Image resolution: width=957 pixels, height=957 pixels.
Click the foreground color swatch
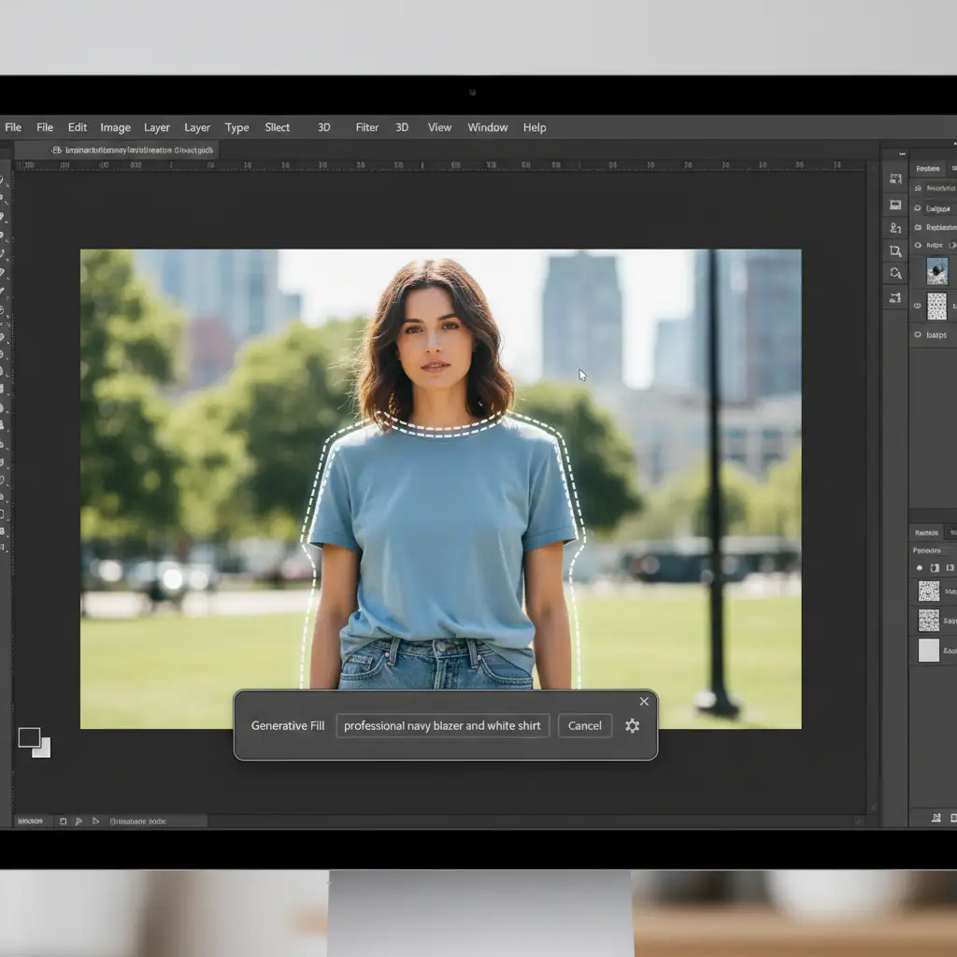pos(28,737)
